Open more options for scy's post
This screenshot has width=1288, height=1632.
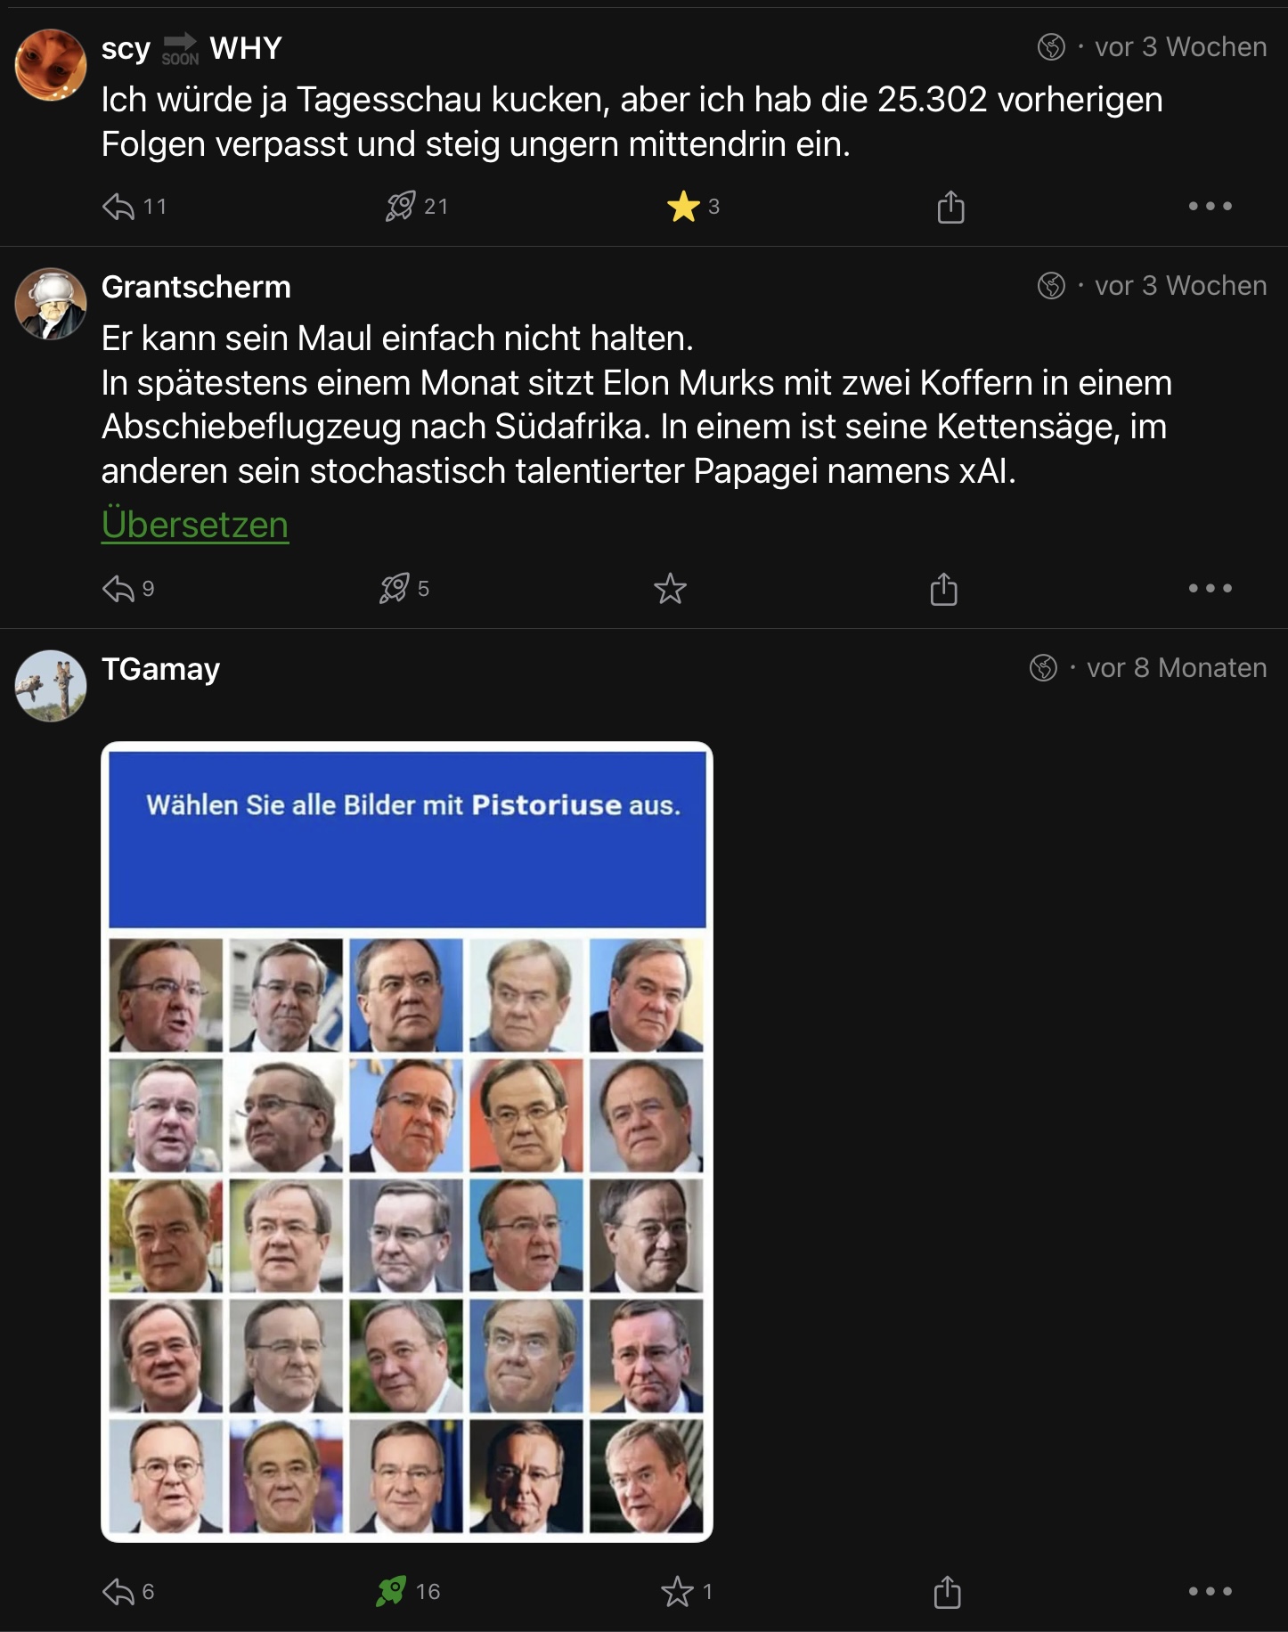1210,207
